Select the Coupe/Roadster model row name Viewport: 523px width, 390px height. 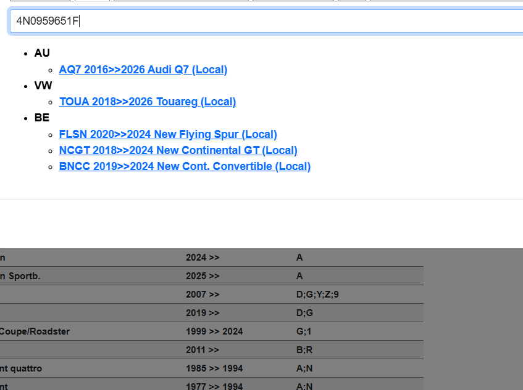tap(35, 331)
